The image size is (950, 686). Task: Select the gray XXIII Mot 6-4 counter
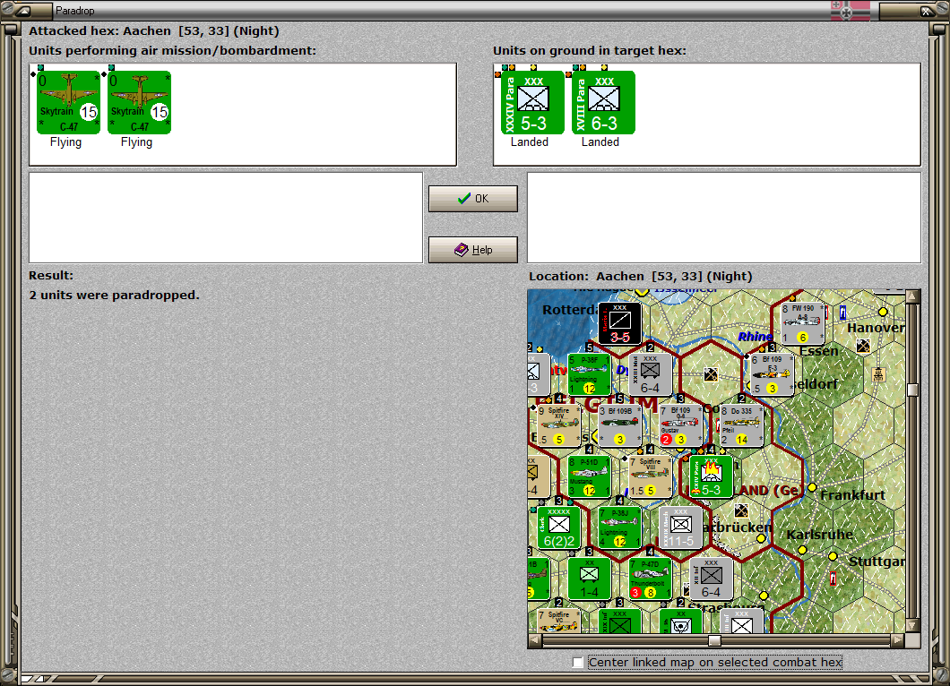click(x=650, y=374)
